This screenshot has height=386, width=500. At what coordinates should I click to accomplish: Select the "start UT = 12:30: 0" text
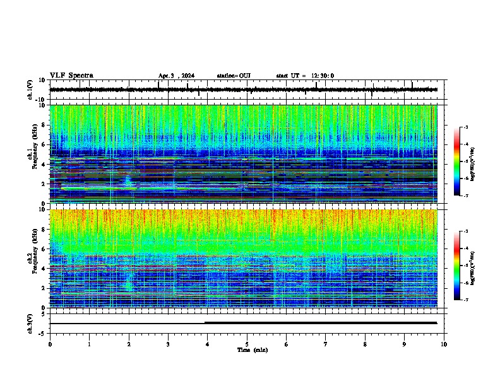tap(305, 76)
